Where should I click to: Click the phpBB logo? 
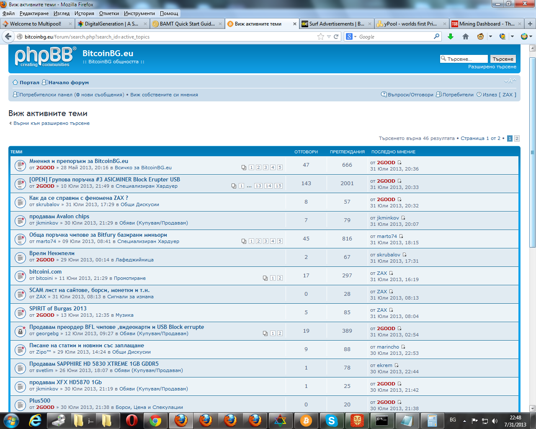(45, 57)
